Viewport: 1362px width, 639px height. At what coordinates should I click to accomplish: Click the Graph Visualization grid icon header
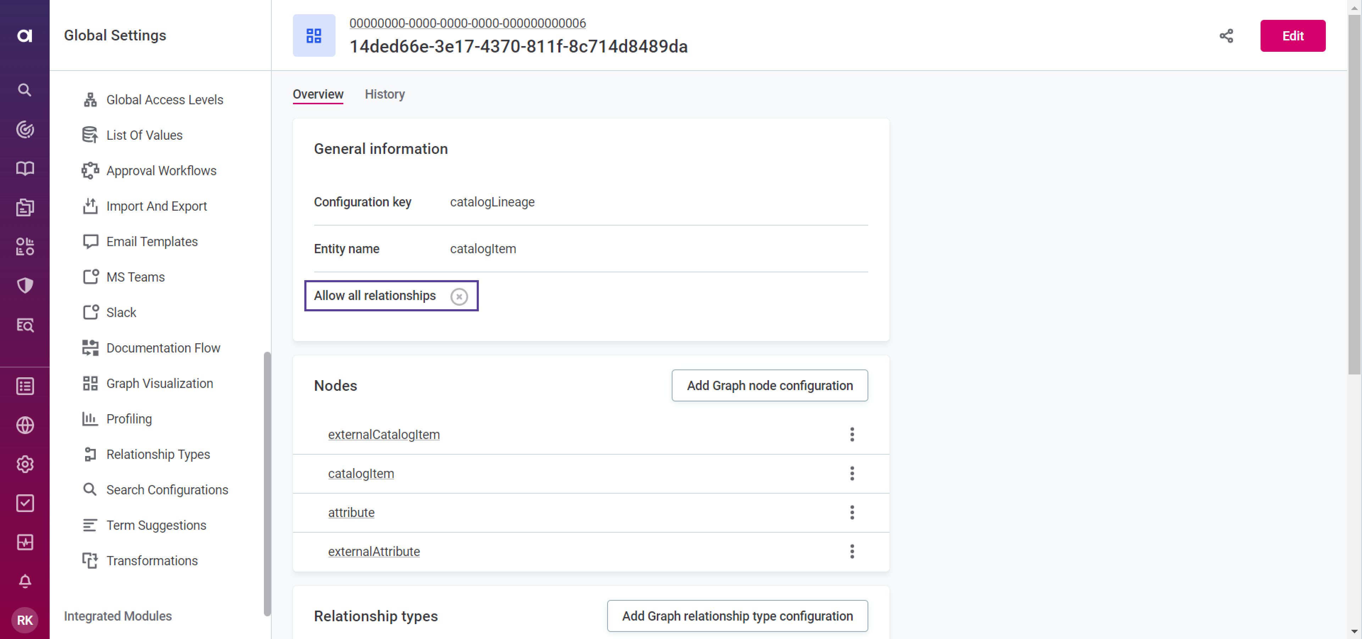tap(314, 36)
